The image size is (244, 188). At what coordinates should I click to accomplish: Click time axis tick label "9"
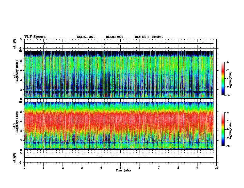pyautogui.click(x=197, y=168)
